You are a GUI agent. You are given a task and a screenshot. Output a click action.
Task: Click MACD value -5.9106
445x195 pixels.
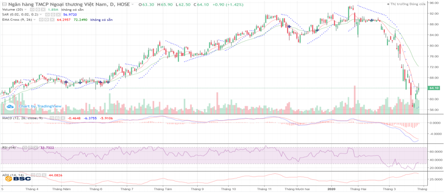[107, 118]
